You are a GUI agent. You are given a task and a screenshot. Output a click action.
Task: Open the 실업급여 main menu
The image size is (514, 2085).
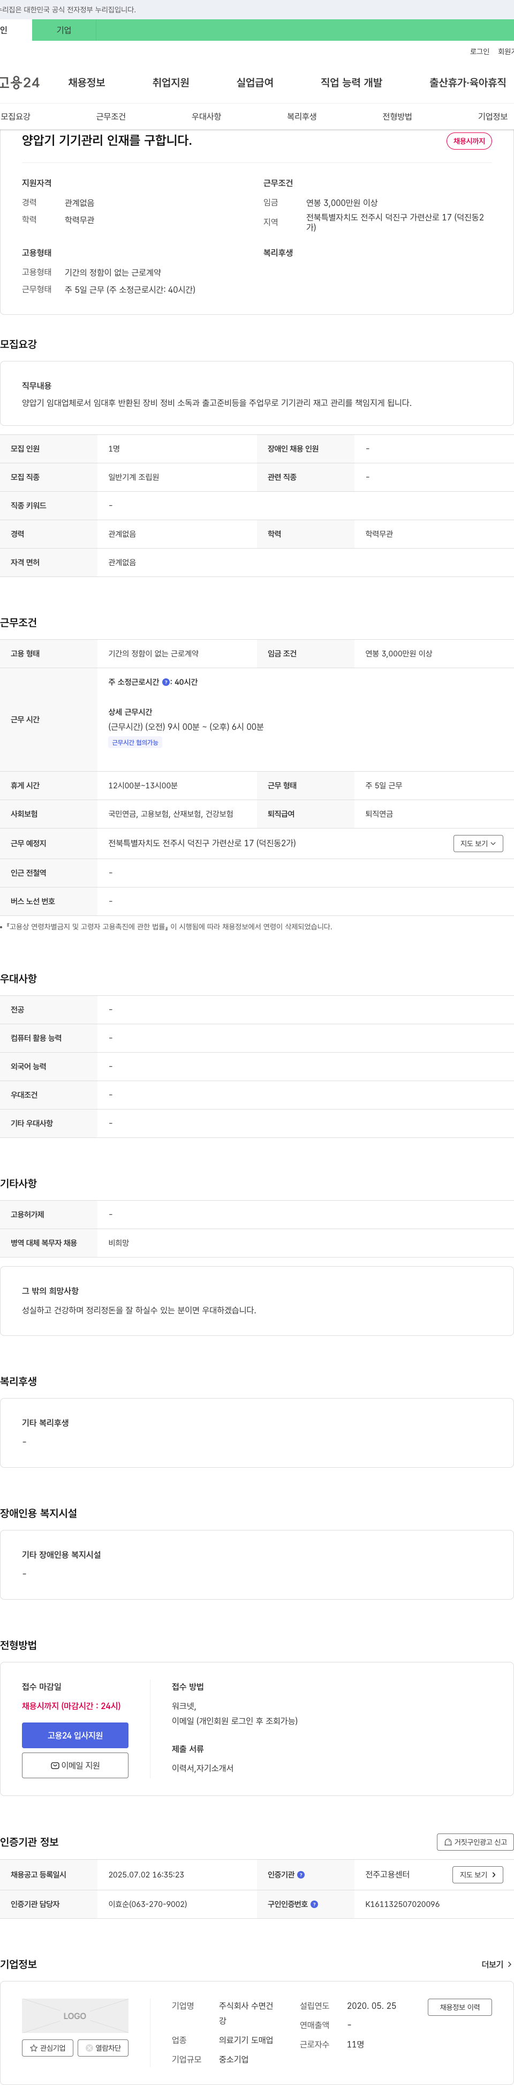coord(254,83)
